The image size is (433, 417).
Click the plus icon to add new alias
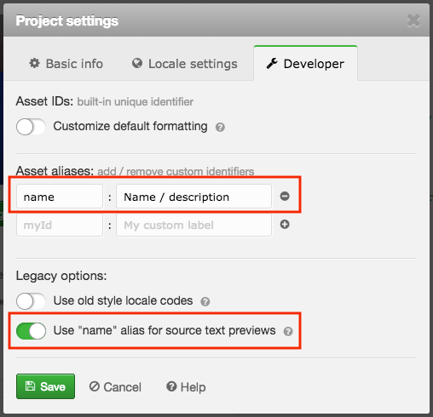click(285, 225)
